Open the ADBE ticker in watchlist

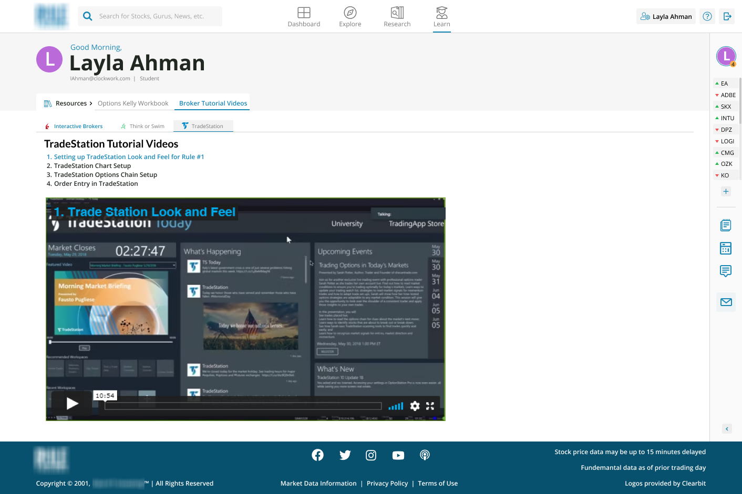[x=726, y=95]
